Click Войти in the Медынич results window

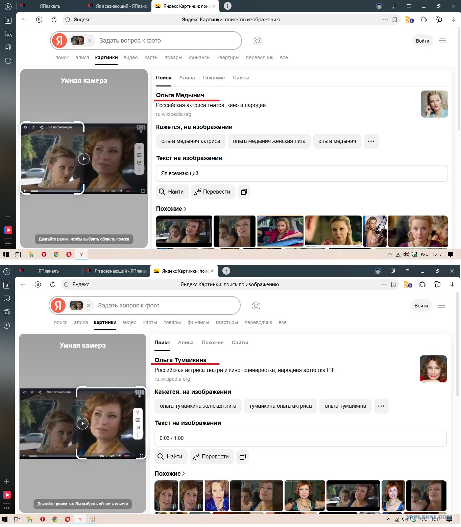click(422, 41)
